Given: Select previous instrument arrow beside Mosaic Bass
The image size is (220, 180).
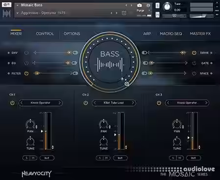Looking at the screenshot, I should click(x=126, y=5).
